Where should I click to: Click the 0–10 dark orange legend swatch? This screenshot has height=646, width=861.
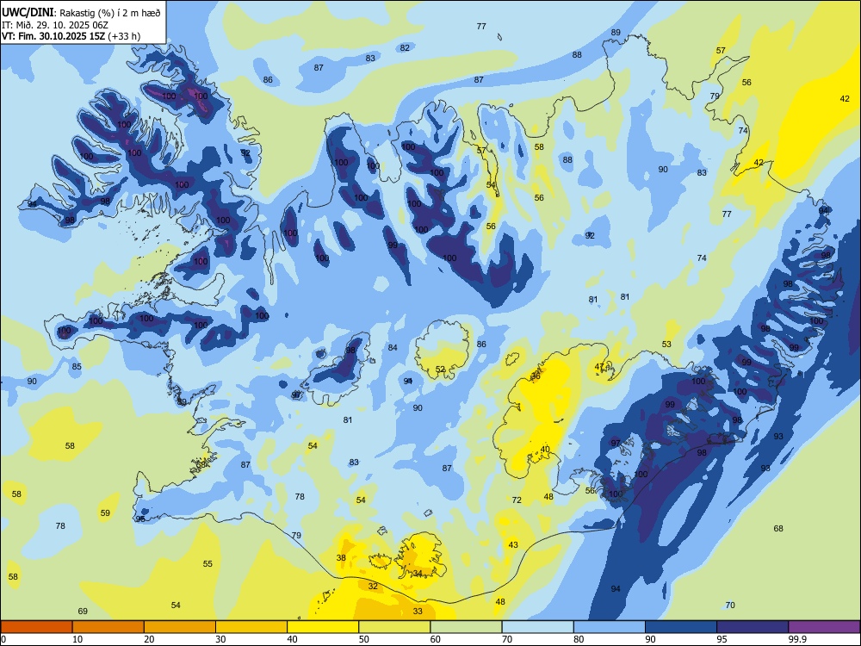tap(36, 627)
